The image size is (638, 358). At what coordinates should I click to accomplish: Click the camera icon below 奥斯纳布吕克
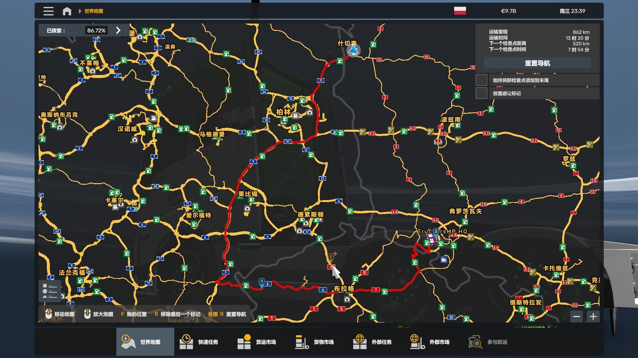coord(60,127)
